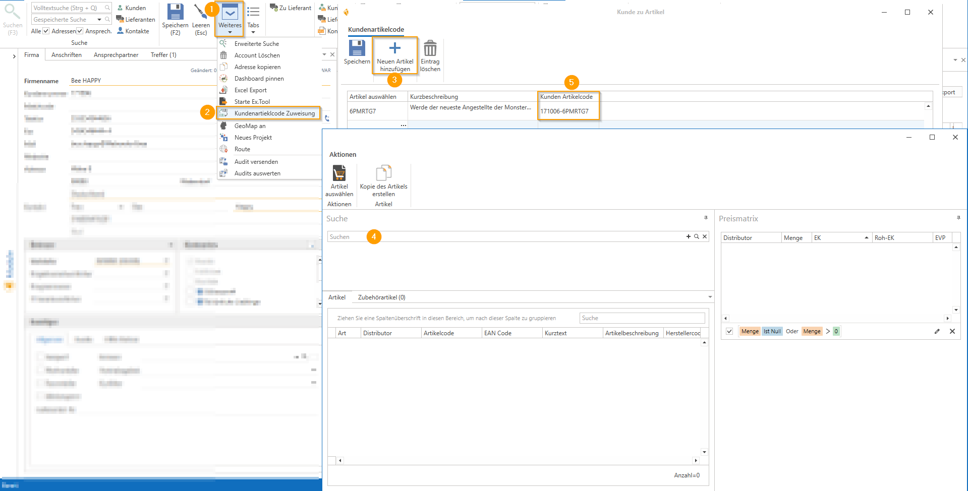Toggle the Alle checkbox
The width and height of the screenshot is (968, 491).
[x=46, y=31]
